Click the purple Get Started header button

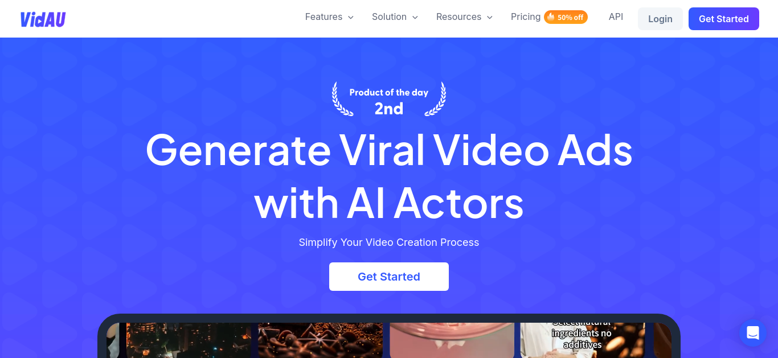(723, 19)
